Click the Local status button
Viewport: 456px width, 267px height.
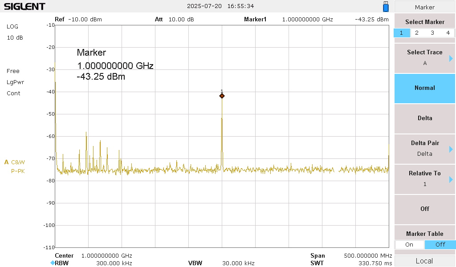[x=424, y=261]
